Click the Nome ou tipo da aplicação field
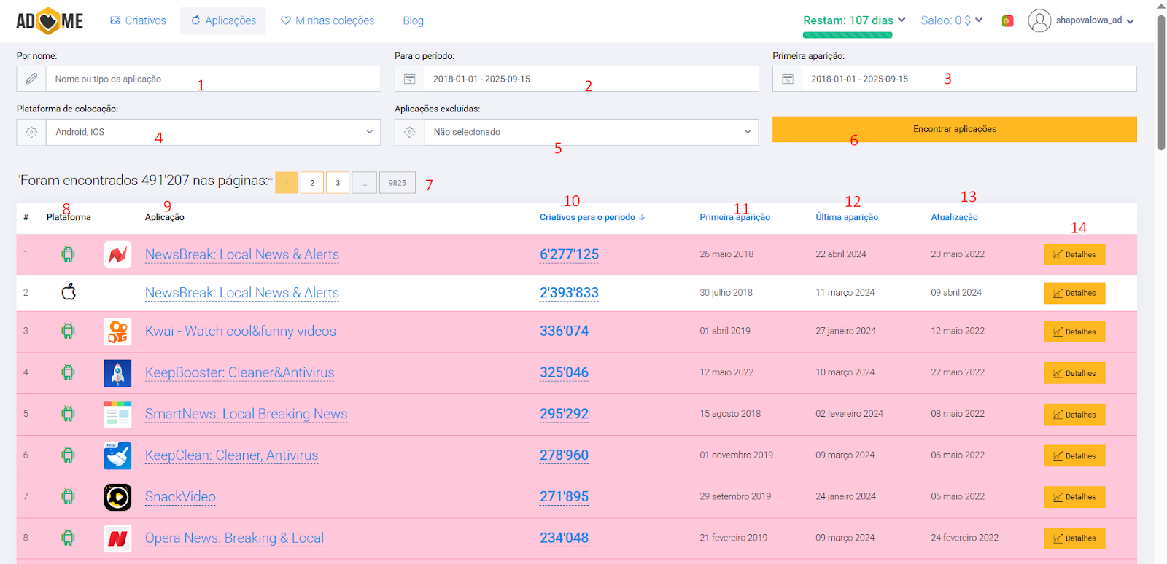 tap(213, 79)
